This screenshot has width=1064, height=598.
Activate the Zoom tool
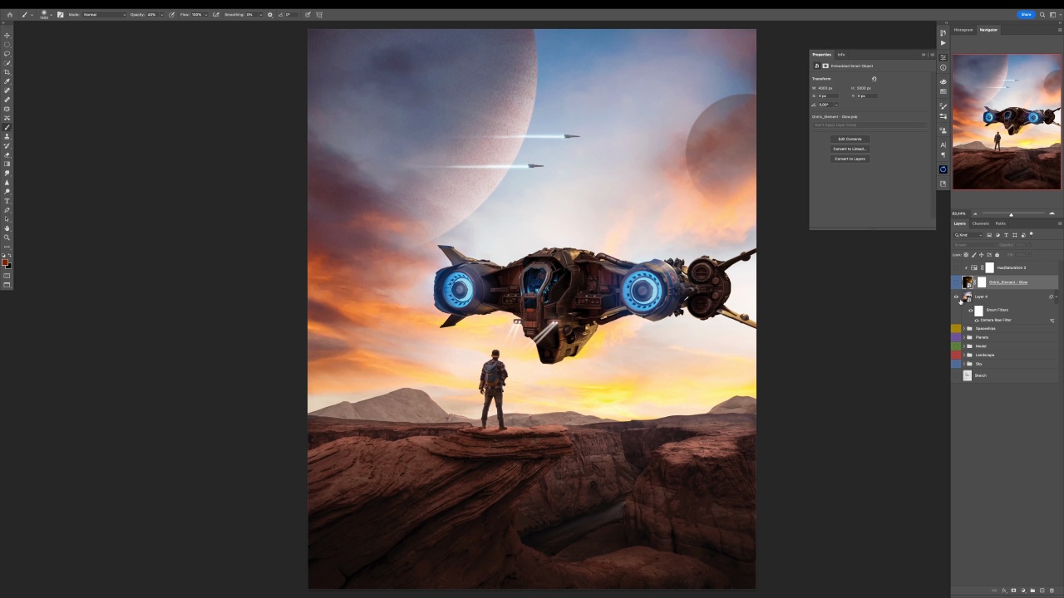tap(7, 238)
